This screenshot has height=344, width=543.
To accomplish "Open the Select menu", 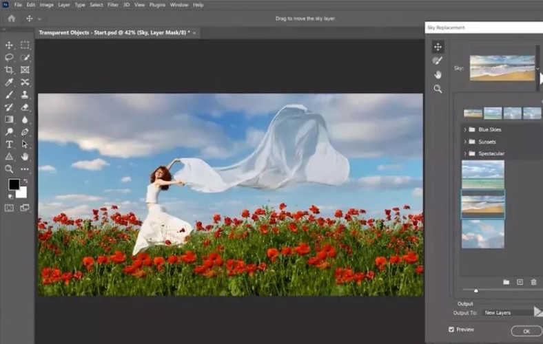I will coord(96,5).
